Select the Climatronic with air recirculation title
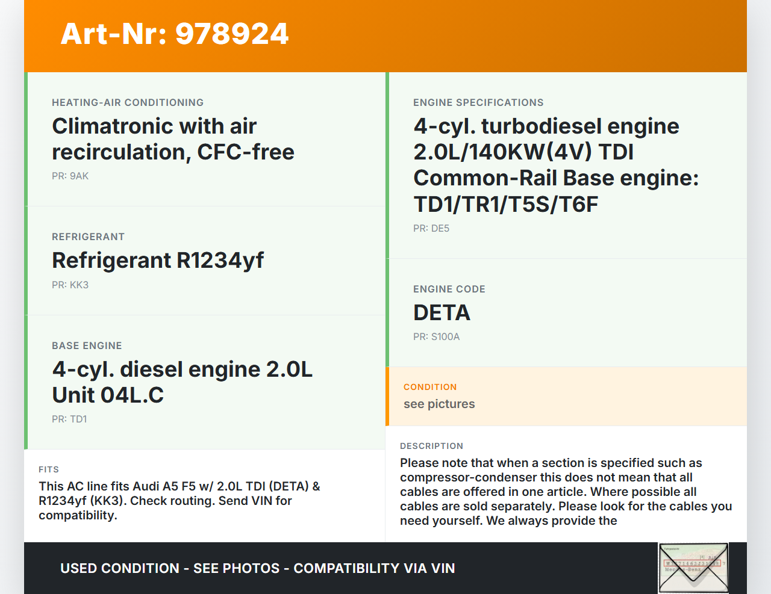The image size is (771, 594). pyautogui.click(x=173, y=139)
